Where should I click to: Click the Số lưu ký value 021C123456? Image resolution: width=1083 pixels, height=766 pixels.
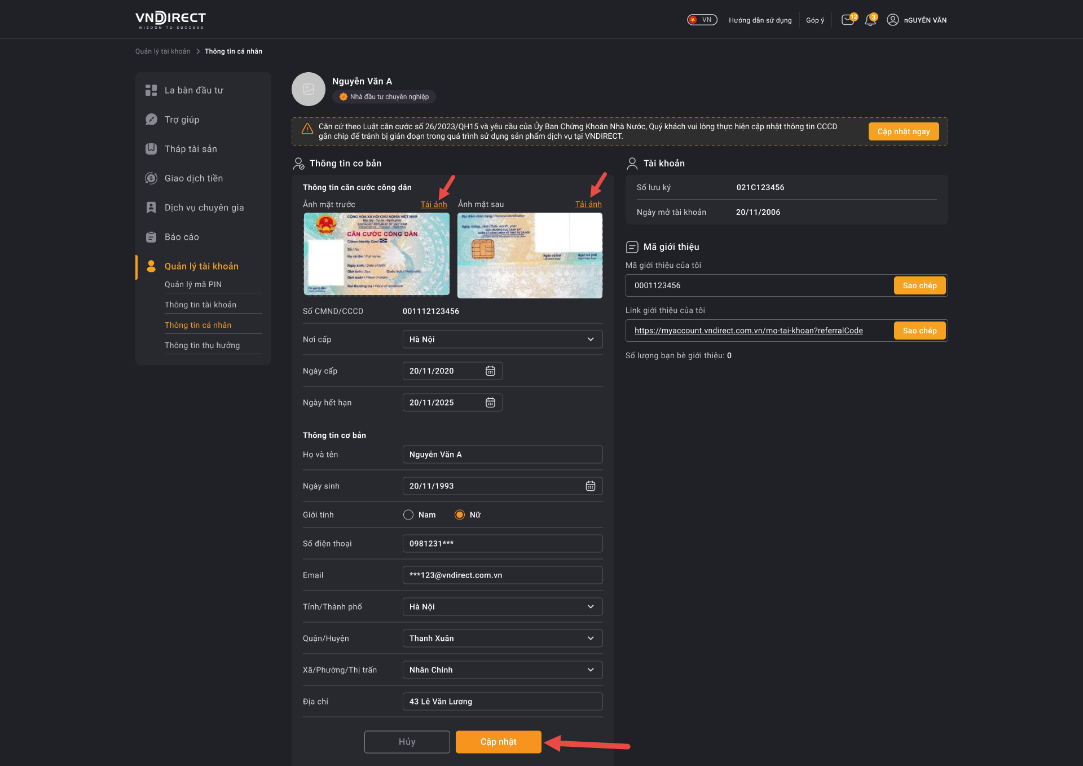click(760, 187)
